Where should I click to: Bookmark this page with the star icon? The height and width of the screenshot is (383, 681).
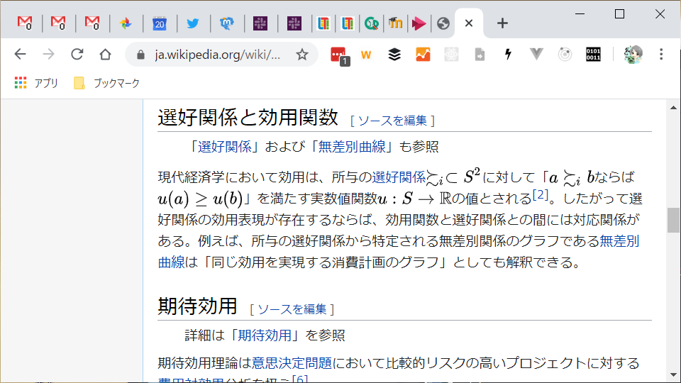pos(302,55)
